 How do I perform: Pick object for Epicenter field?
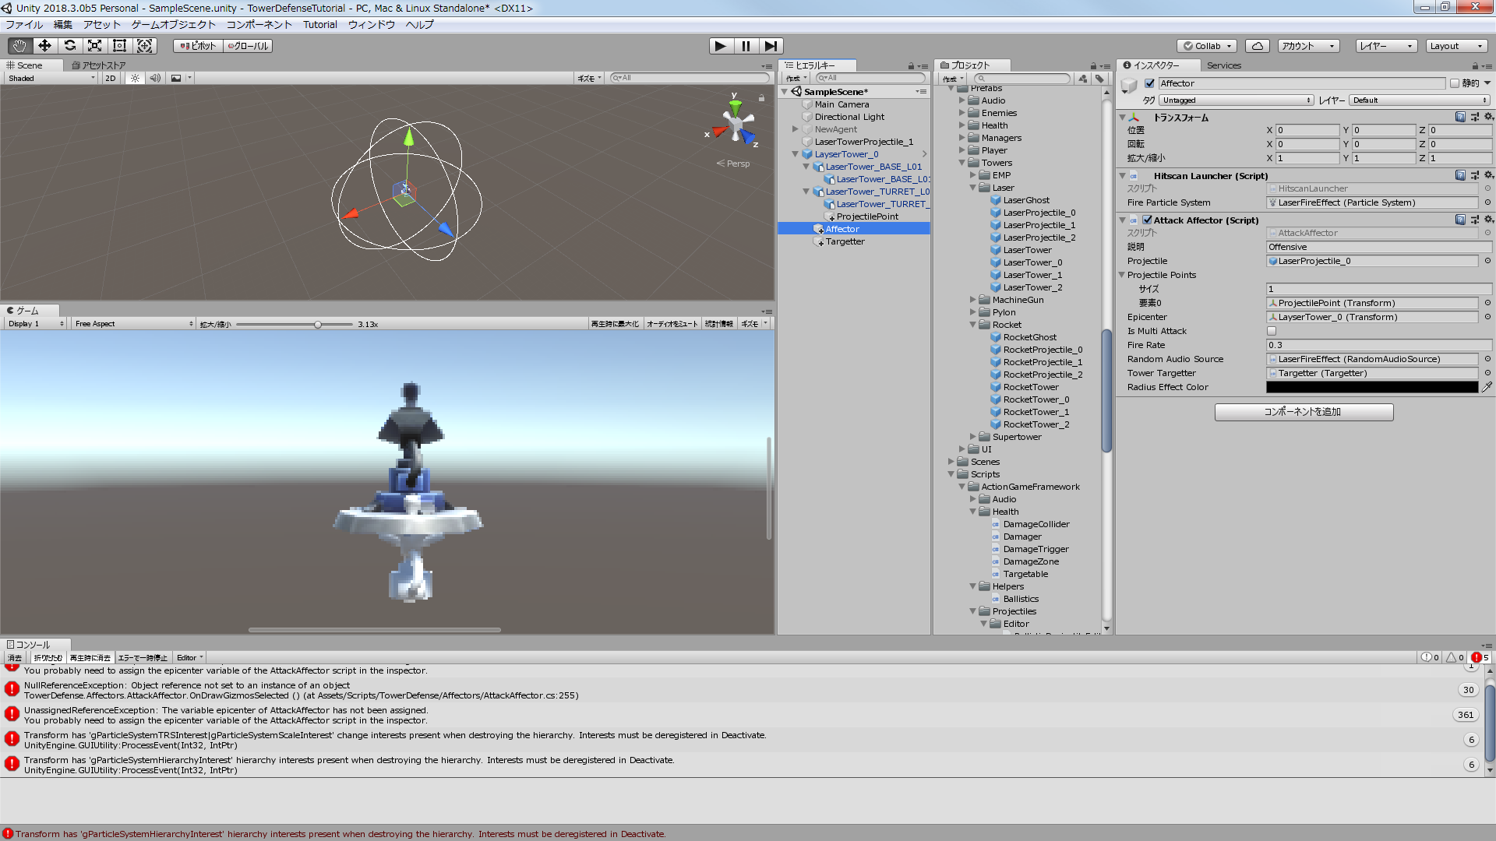(x=1487, y=317)
